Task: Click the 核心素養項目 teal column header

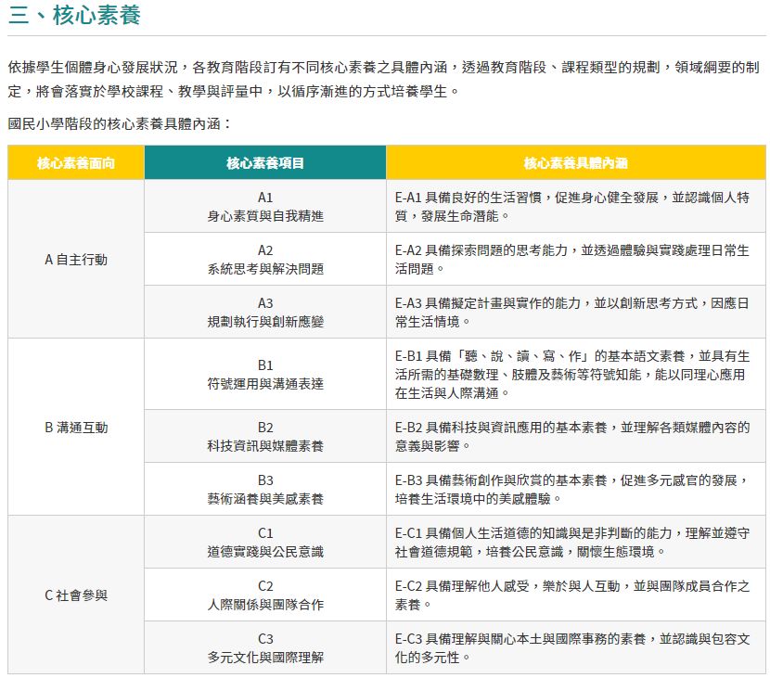Action: (x=265, y=162)
